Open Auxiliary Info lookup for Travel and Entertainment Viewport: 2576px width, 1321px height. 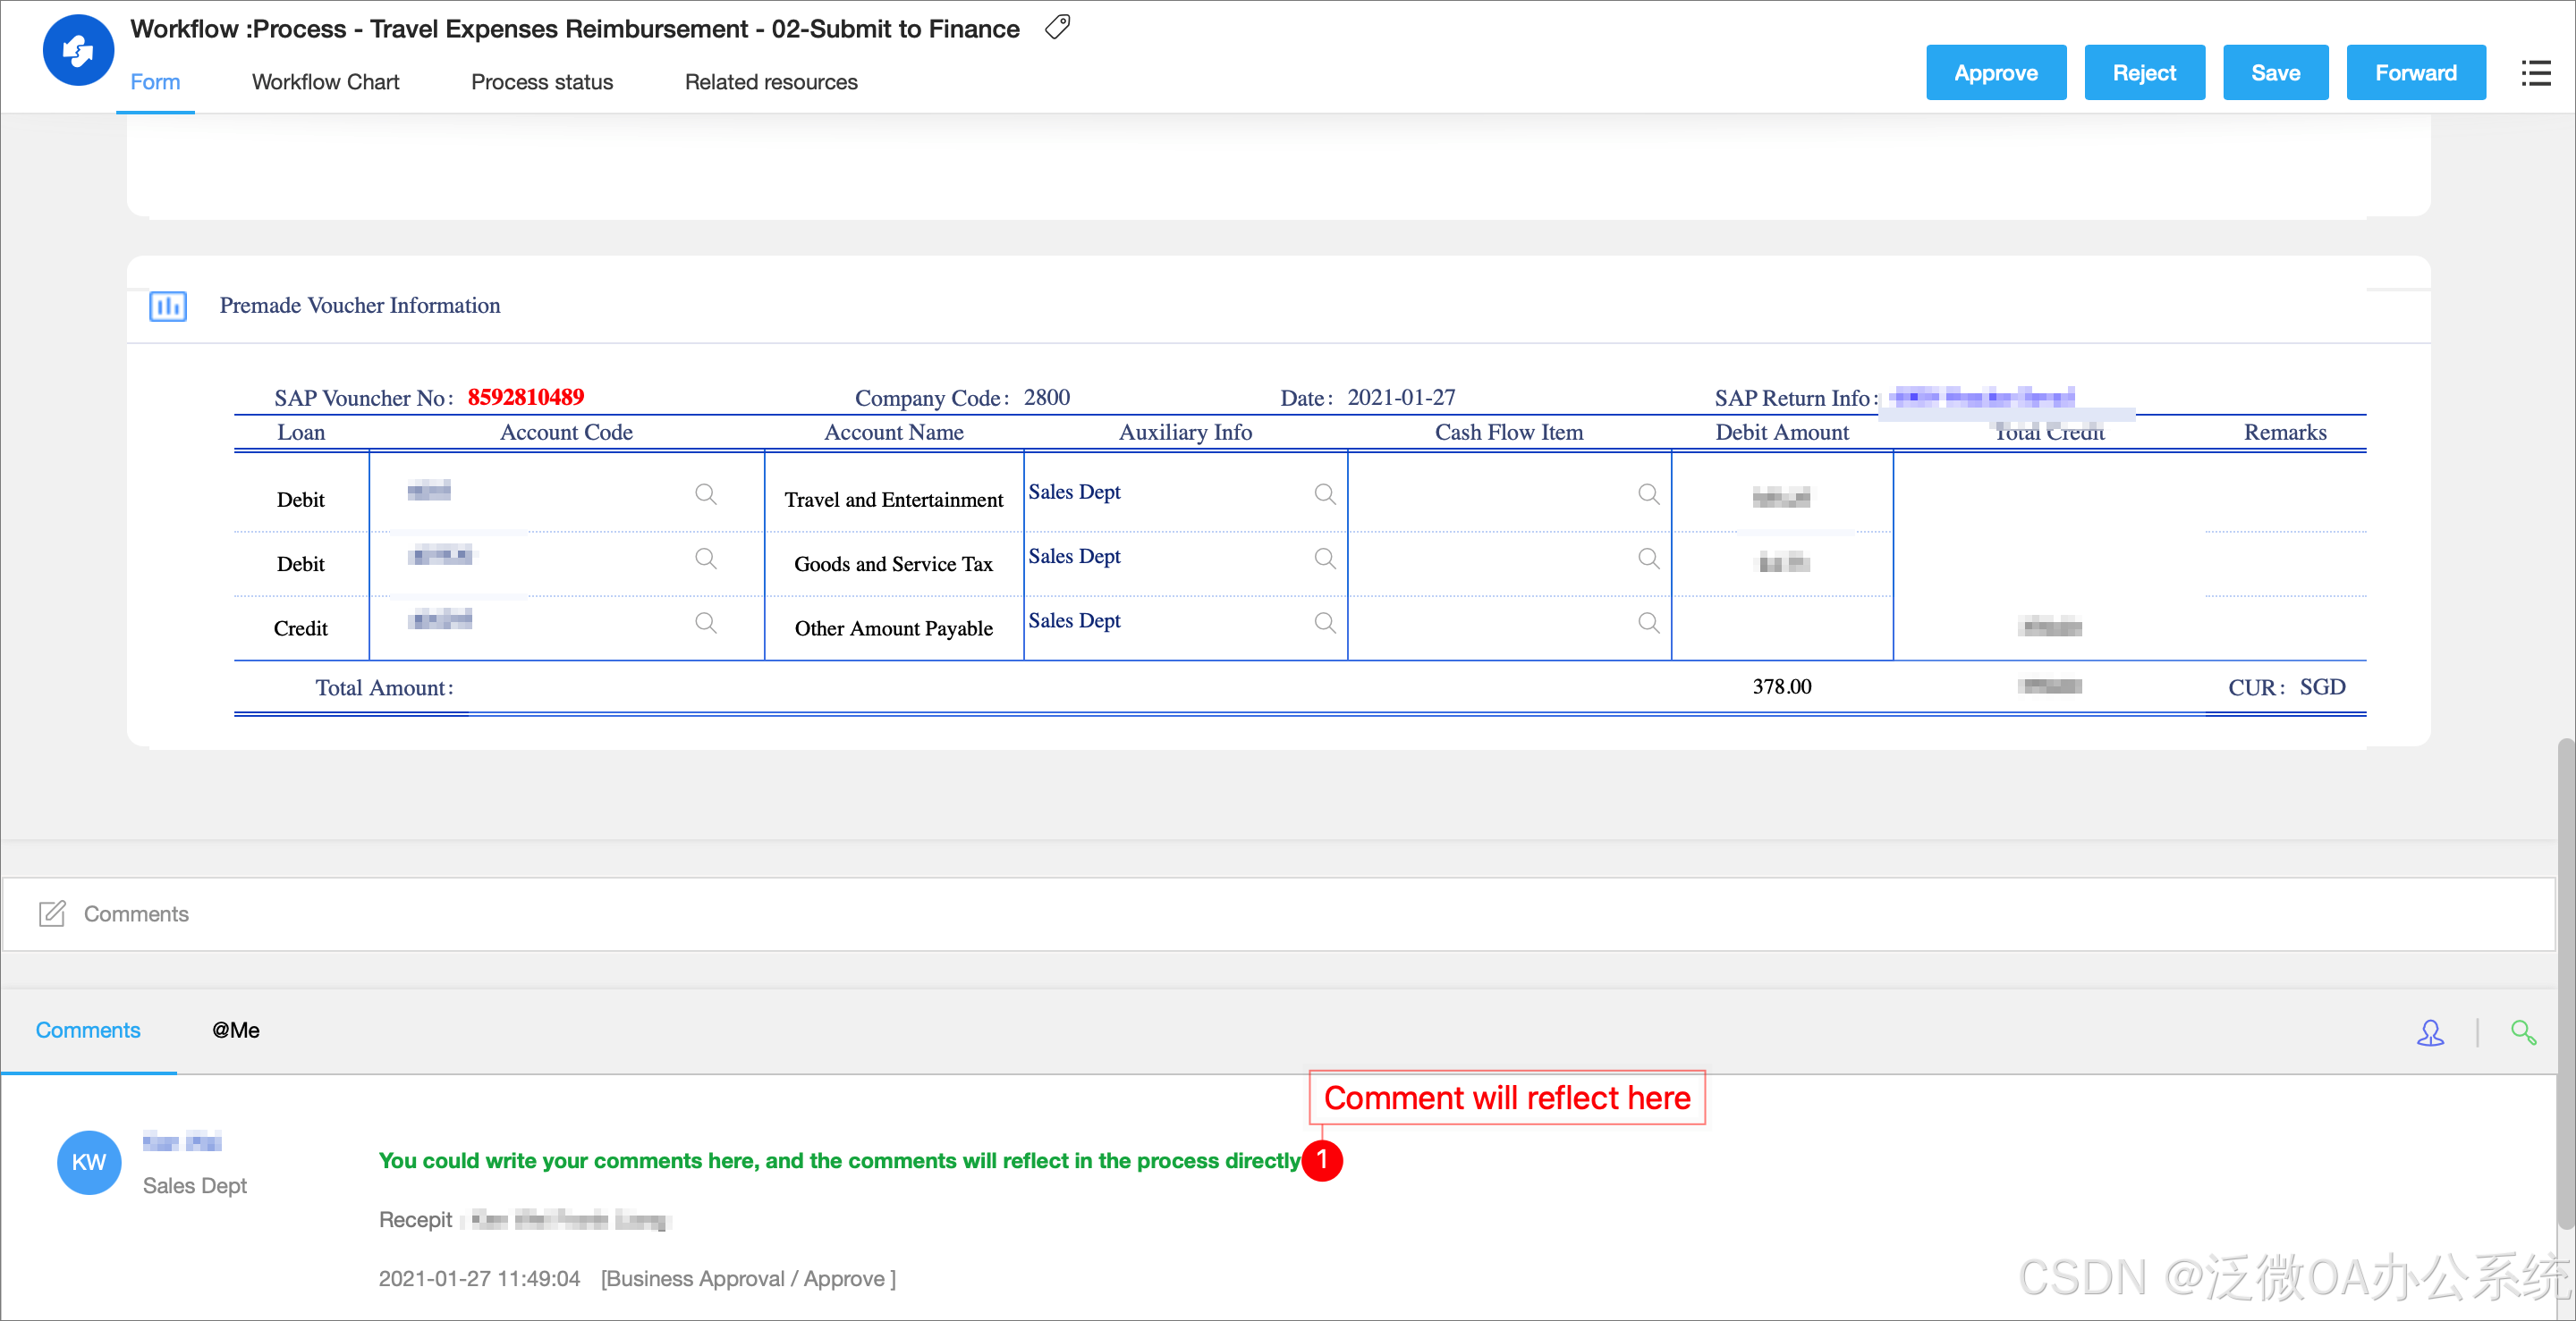[1325, 493]
